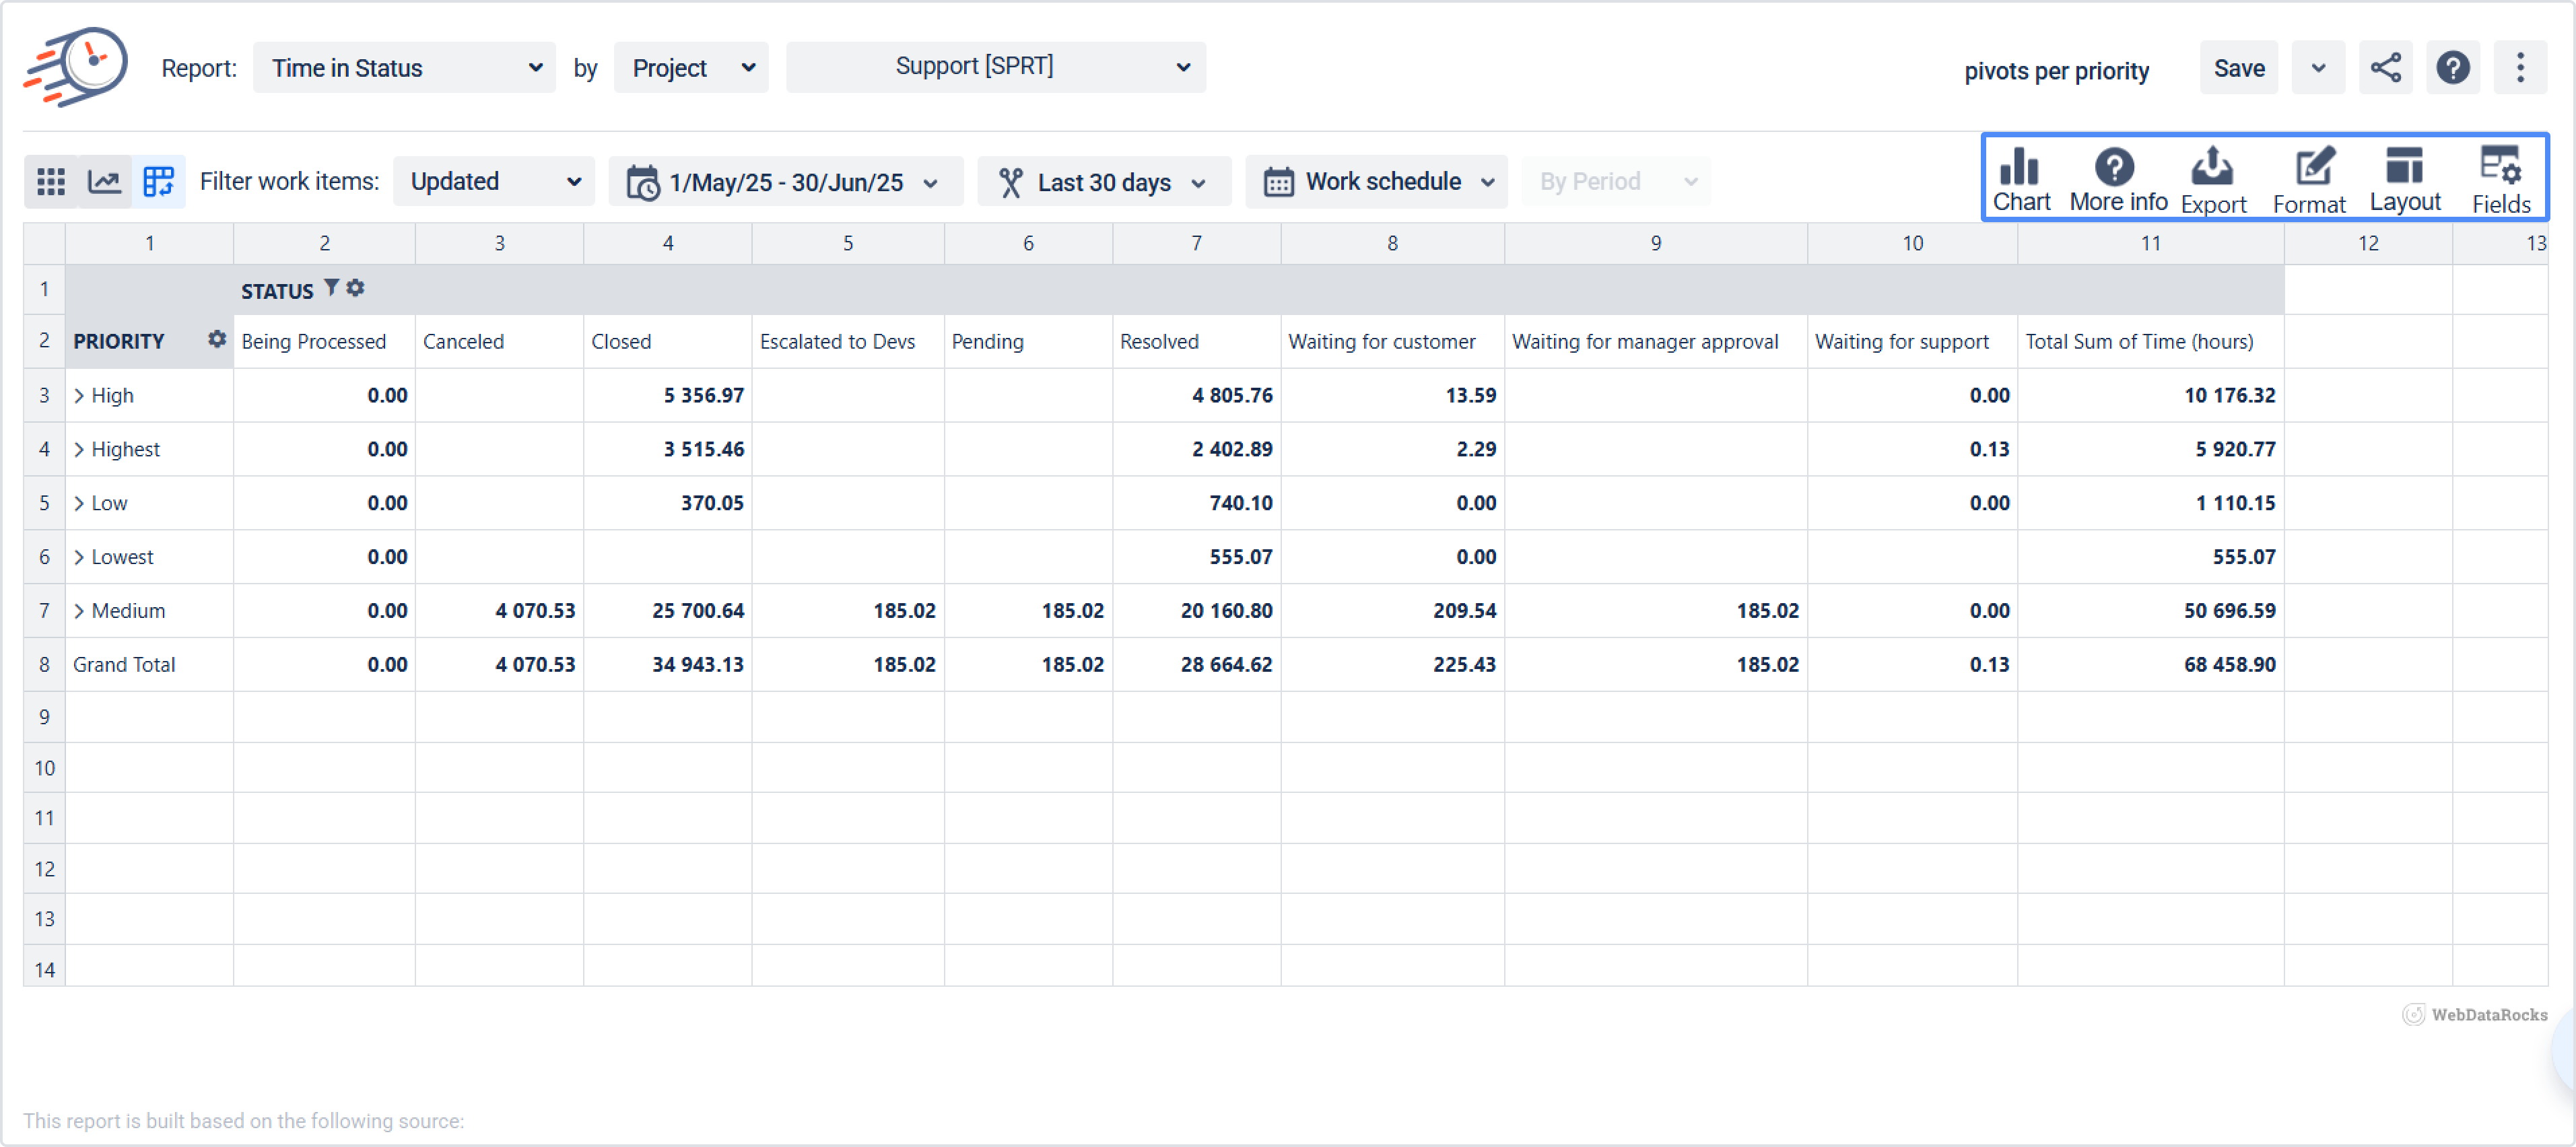Image resolution: width=2576 pixels, height=1147 pixels.
Task: Switch to the line chart view mode
Action: (105, 181)
